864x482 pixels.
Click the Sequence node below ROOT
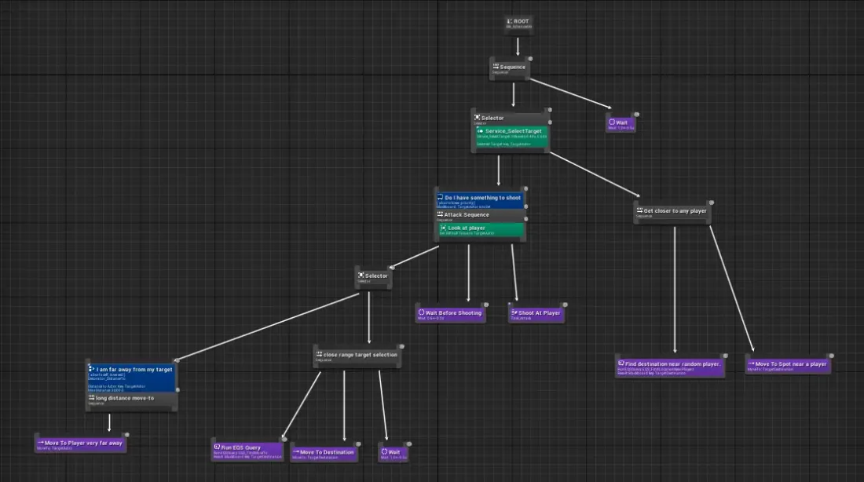click(510, 68)
